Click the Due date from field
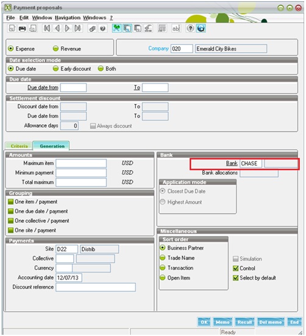Image resolution: width=306 pixels, height=336 pixels. point(73,88)
